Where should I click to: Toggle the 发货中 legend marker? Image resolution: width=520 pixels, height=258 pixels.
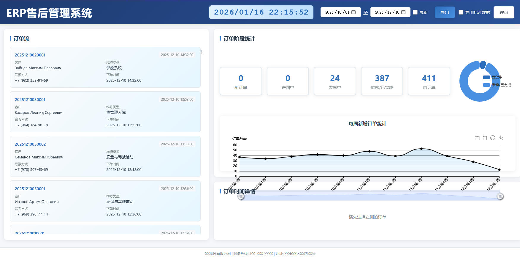(x=486, y=77)
